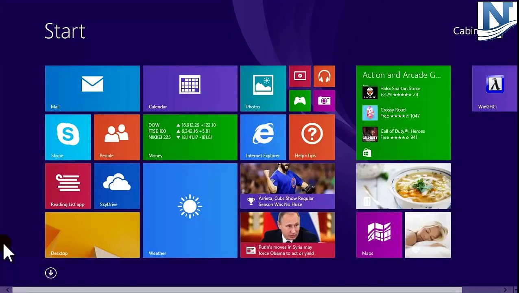The width and height of the screenshot is (519, 293).
Task: Click the Start heading text
Action: (x=65, y=31)
